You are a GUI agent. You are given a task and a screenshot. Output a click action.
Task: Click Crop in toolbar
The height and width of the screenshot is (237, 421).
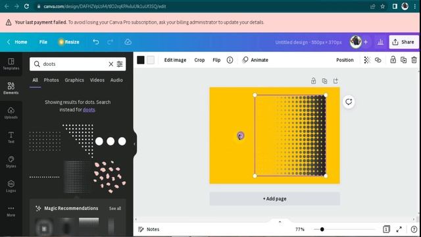pyautogui.click(x=199, y=60)
